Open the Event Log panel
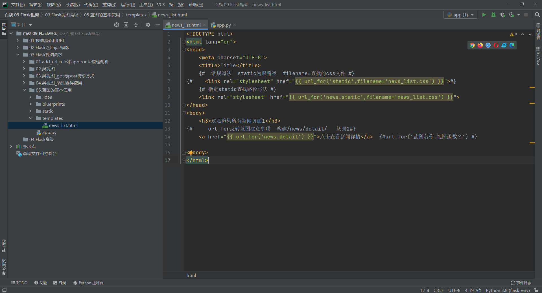The height and width of the screenshot is (293, 542). 521,283
